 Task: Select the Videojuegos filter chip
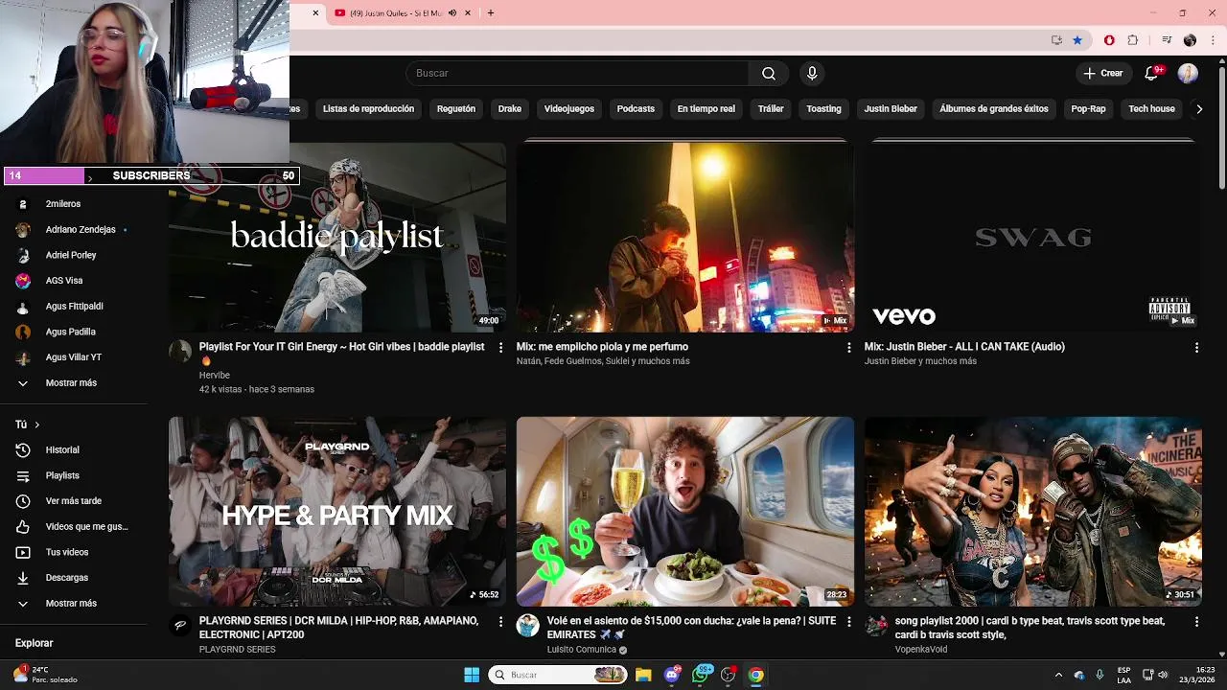coord(569,109)
